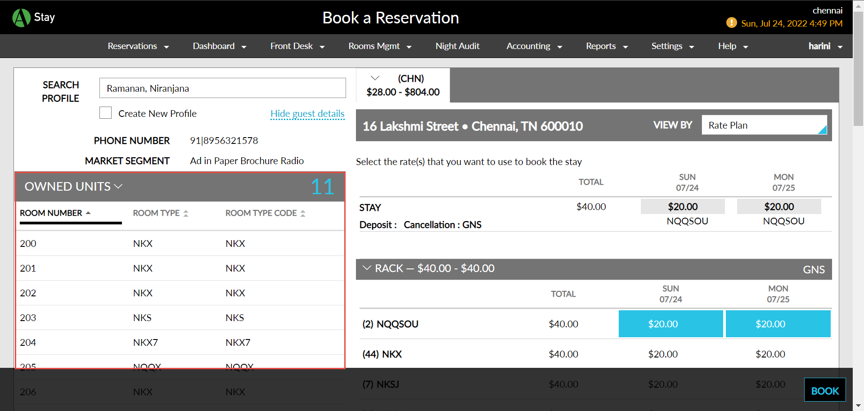The width and height of the screenshot is (864, 411).
Task: Collapse the RACK rate group
Action: 367,268
